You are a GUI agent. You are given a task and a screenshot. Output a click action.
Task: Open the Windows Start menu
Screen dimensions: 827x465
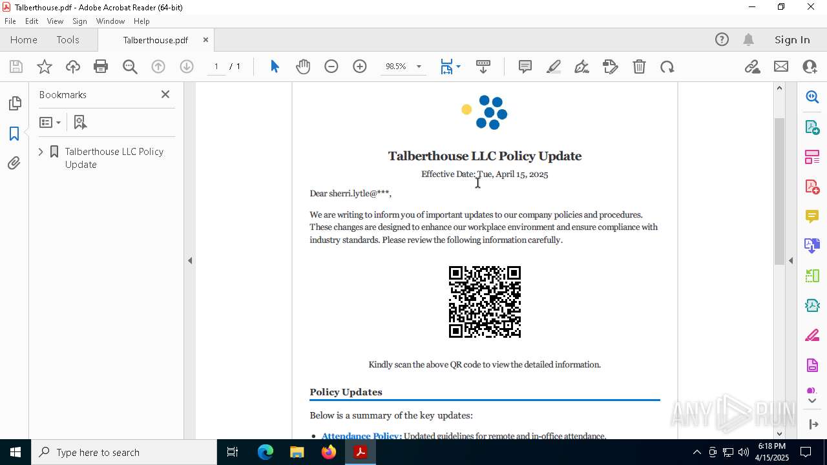point(16,452)
